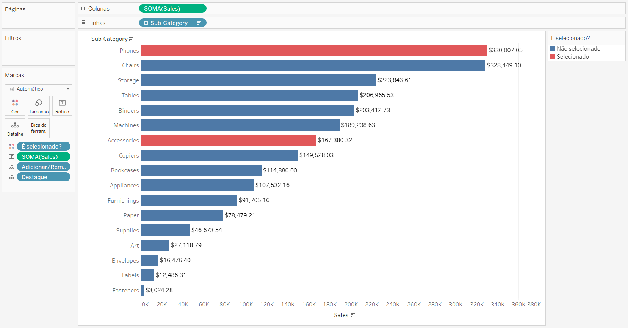Click the 200K axis tick label
The height and width of the screenshot is (328, 628).
[x=351, y=304]
